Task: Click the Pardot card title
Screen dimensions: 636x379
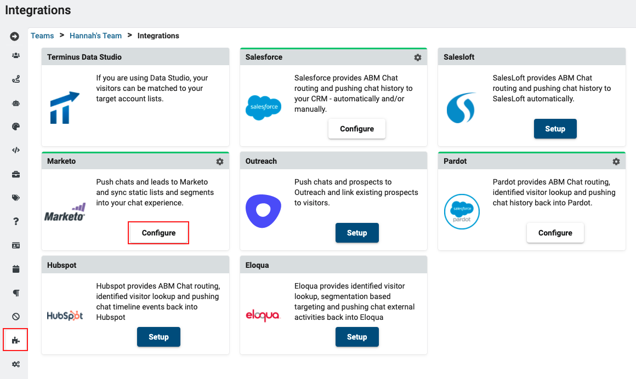Action: [x=455, y=162]
